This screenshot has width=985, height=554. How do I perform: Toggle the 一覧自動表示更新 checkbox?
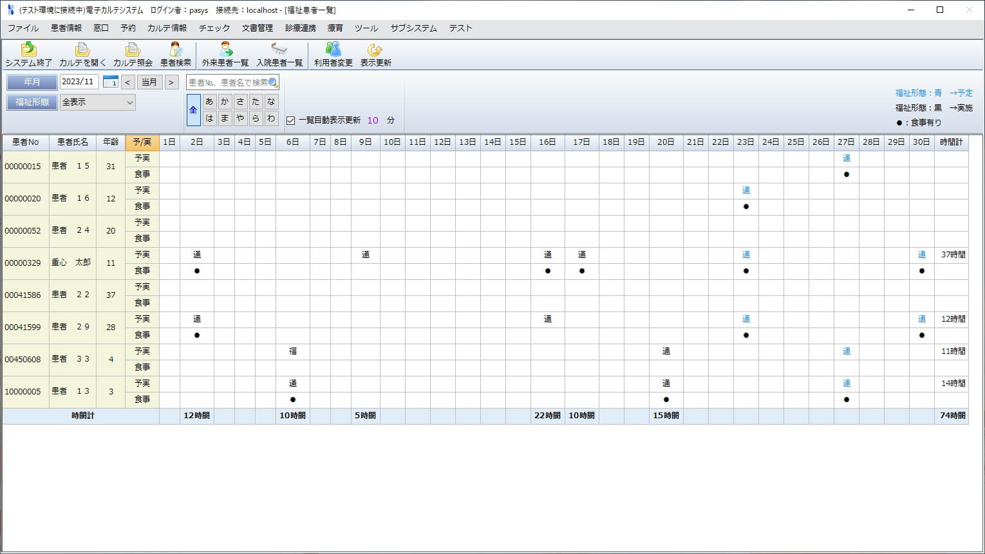coord(290,120)
